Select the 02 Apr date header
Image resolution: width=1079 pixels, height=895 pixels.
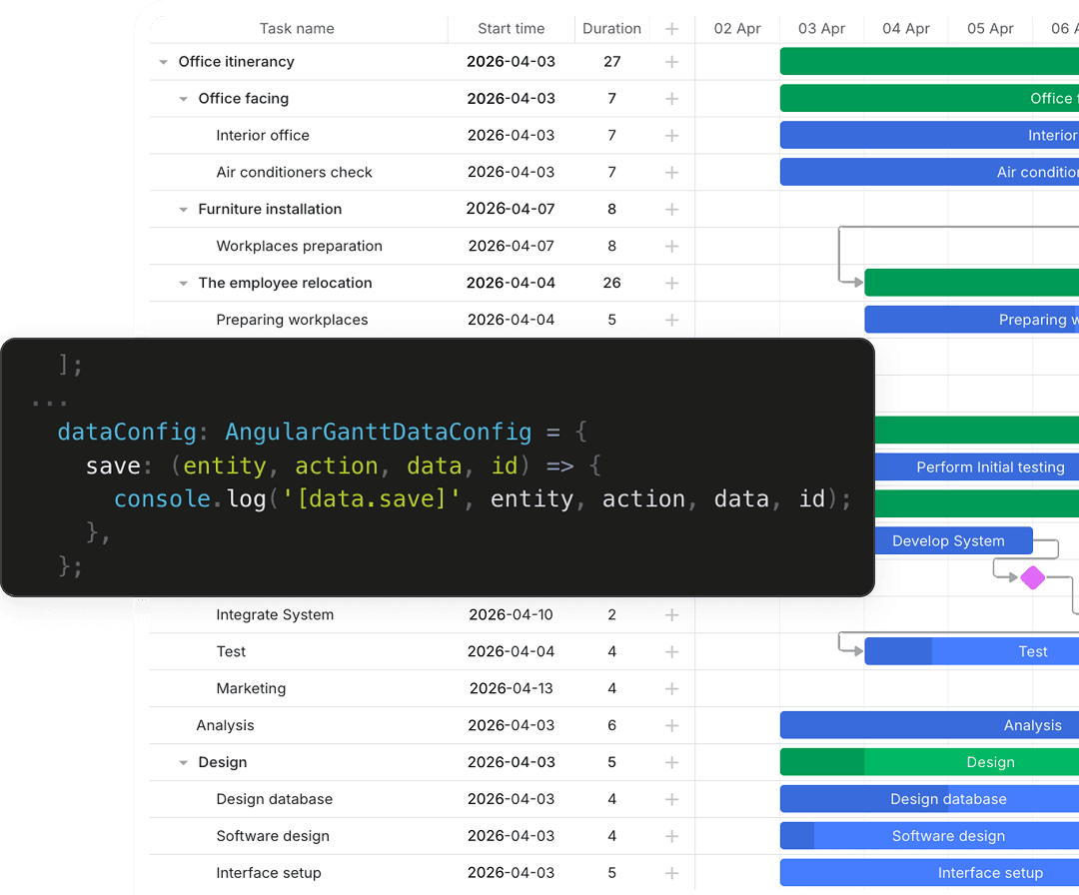point(737,29)
